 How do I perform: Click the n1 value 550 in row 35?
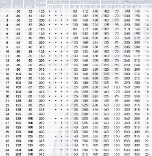[127, 154]
